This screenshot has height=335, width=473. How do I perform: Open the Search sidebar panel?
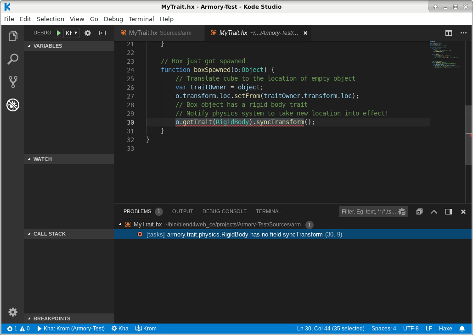12,59
